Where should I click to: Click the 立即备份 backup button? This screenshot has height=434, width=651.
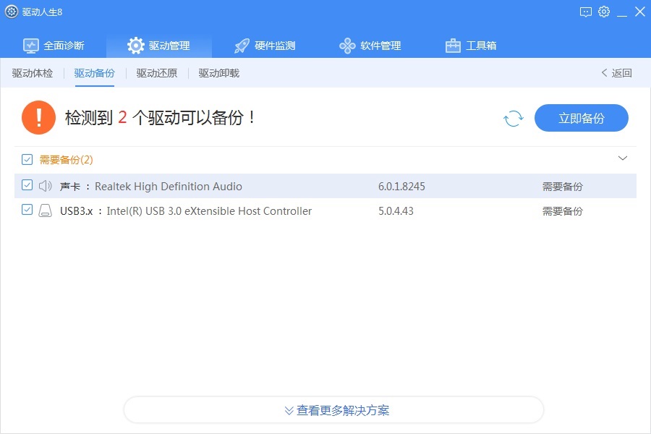pos(582,118)
